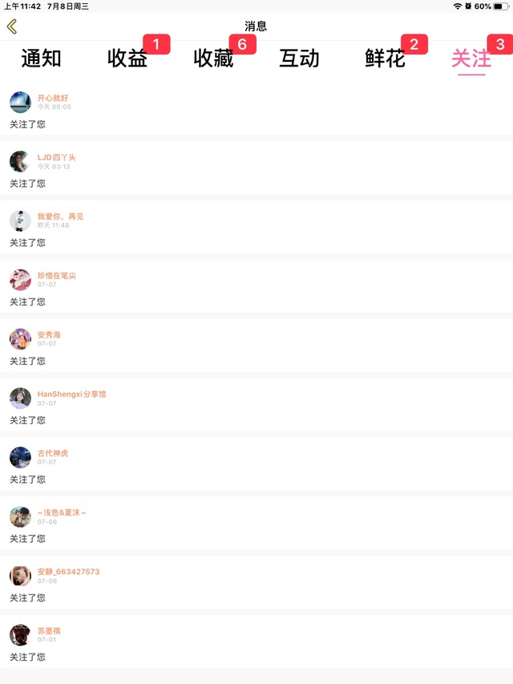Select the 关注 tab
The image size is (513, 684).
[471, 59]
